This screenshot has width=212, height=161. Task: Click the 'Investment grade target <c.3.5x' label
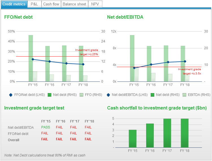pos(189,71)
